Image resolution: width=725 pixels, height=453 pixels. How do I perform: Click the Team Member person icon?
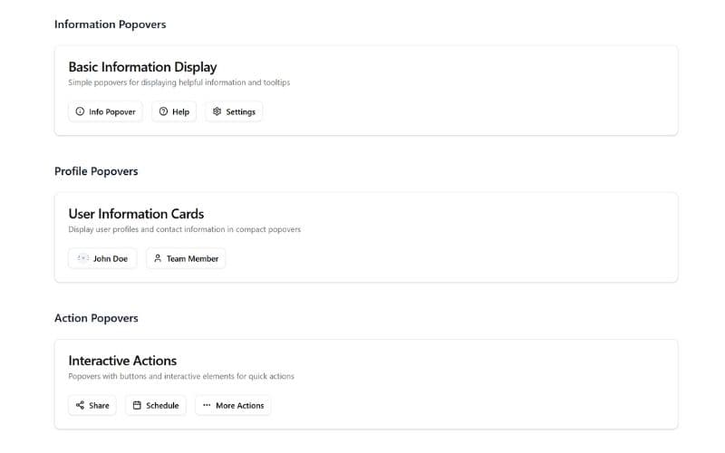pos(158,259)
